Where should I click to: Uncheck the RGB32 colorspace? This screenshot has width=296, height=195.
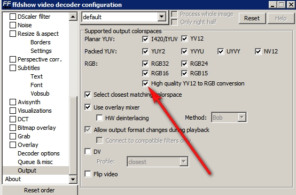tap(145, 64)
